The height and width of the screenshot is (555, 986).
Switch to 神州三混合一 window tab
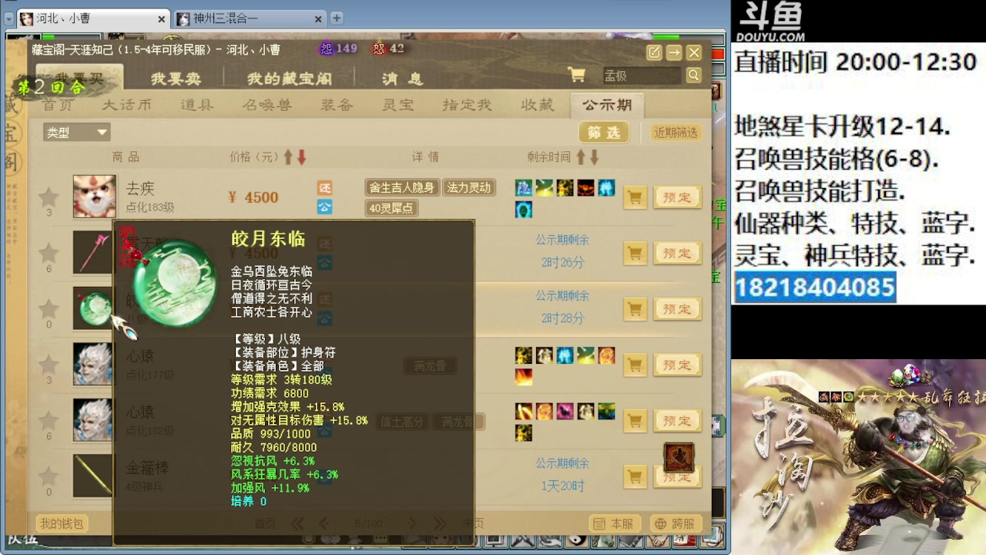[250, 18]
